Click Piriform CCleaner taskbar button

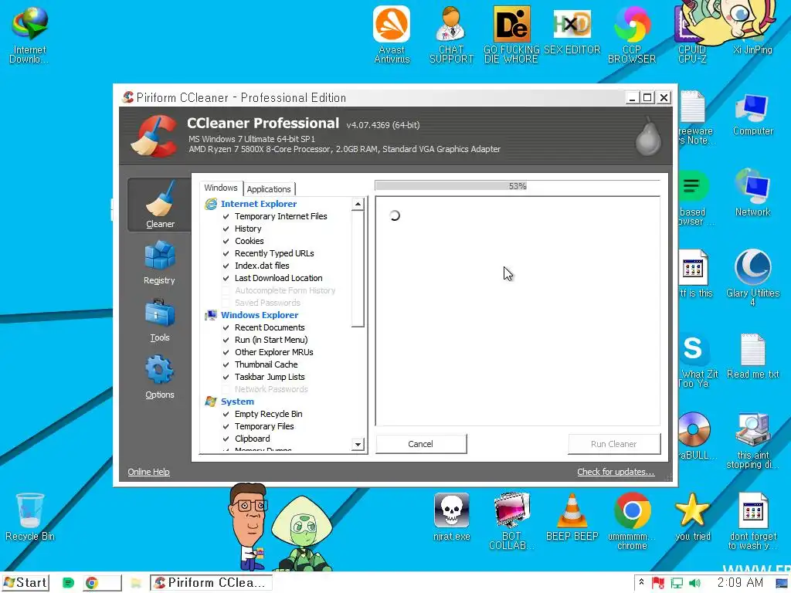(x=211, y=583)
